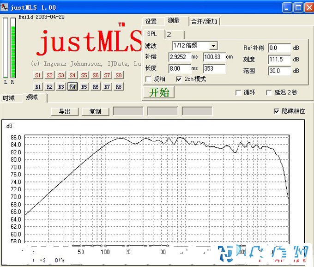This screenshot has width=314, height=267.
Task: Click the green 开始 (start) button
Action: [159, 92]
